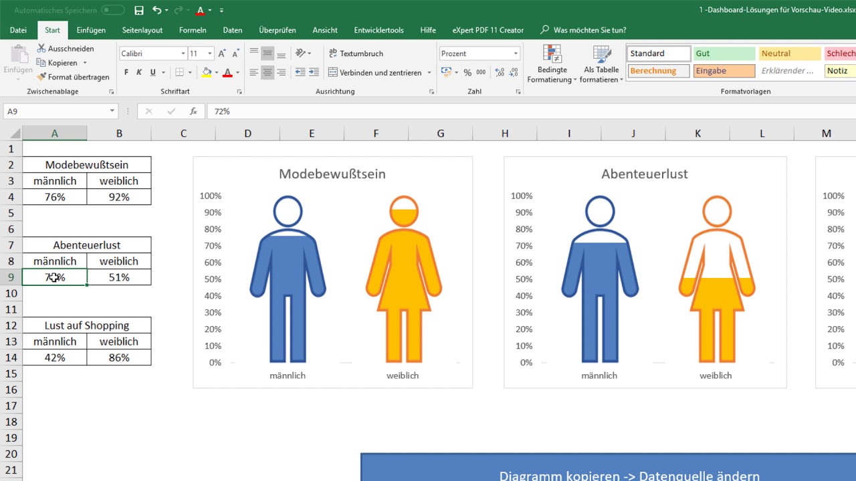Apply the Berechnung cell style
856x481 pixels.
click(659, 71)
